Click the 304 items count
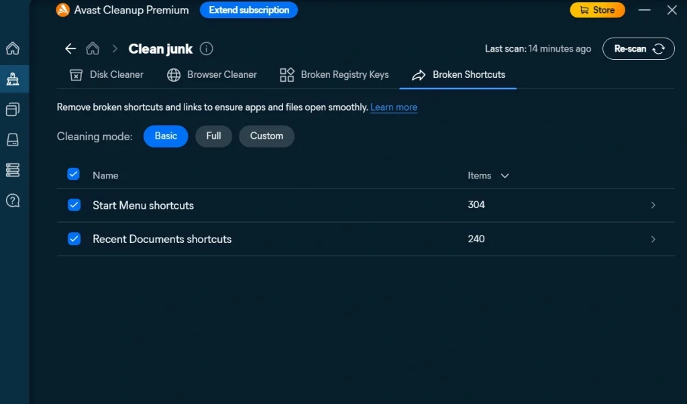The width and height of the screenshot is (687, 404). coord(476,205)
